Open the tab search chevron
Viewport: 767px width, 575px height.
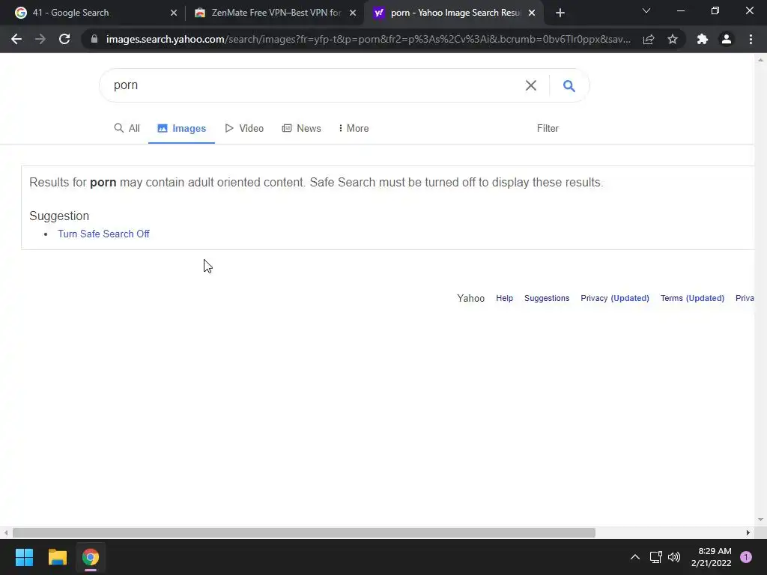pyautogui.click(x=646, y=10)
